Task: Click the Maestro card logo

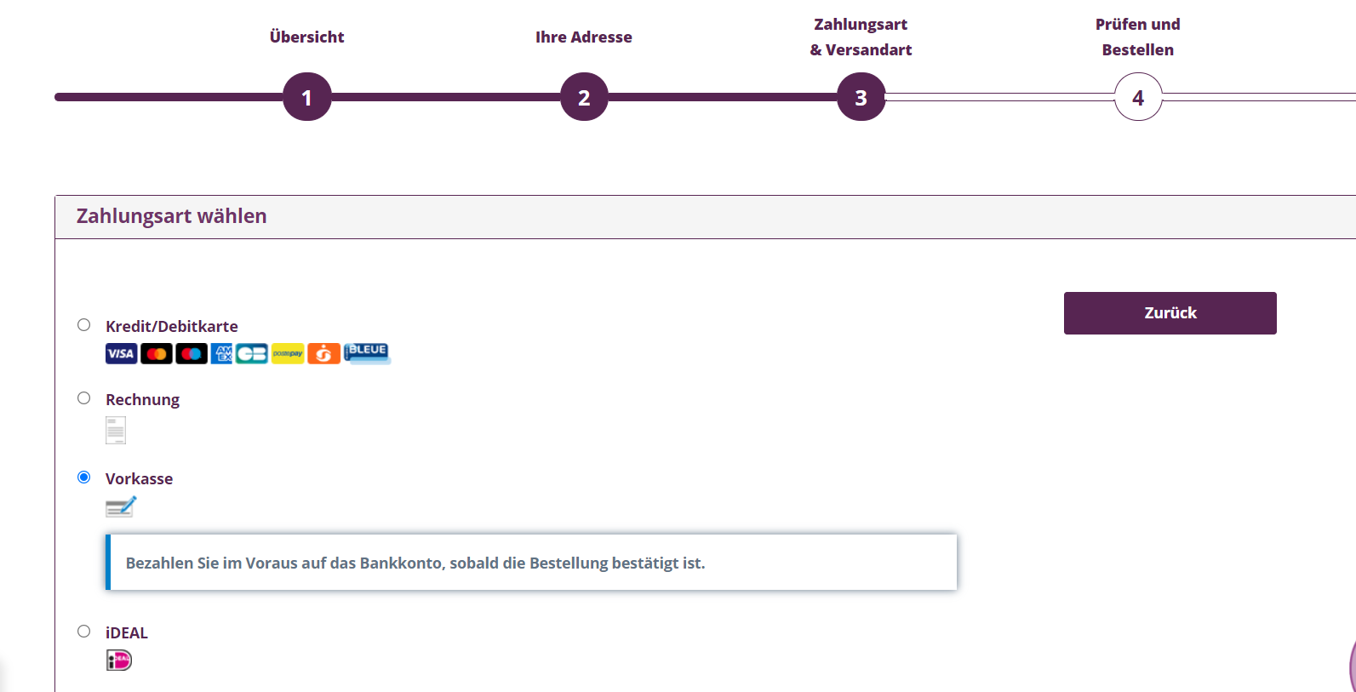Action: [x=192, y=353]
